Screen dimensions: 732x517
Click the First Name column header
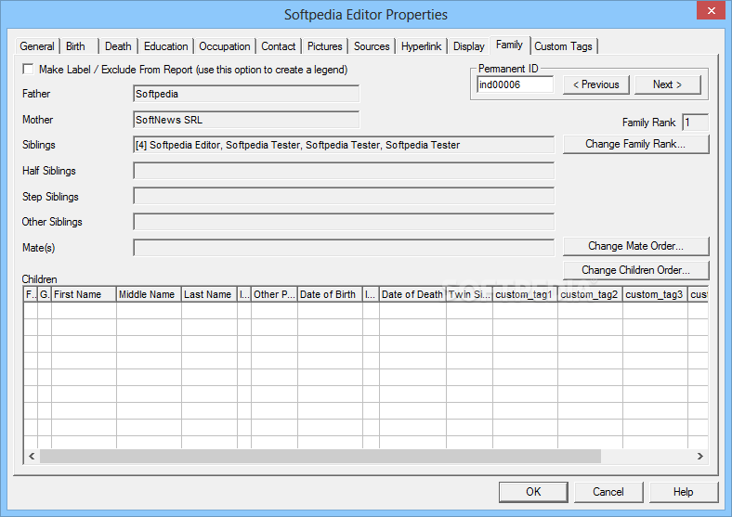click(x=84, y=294)
